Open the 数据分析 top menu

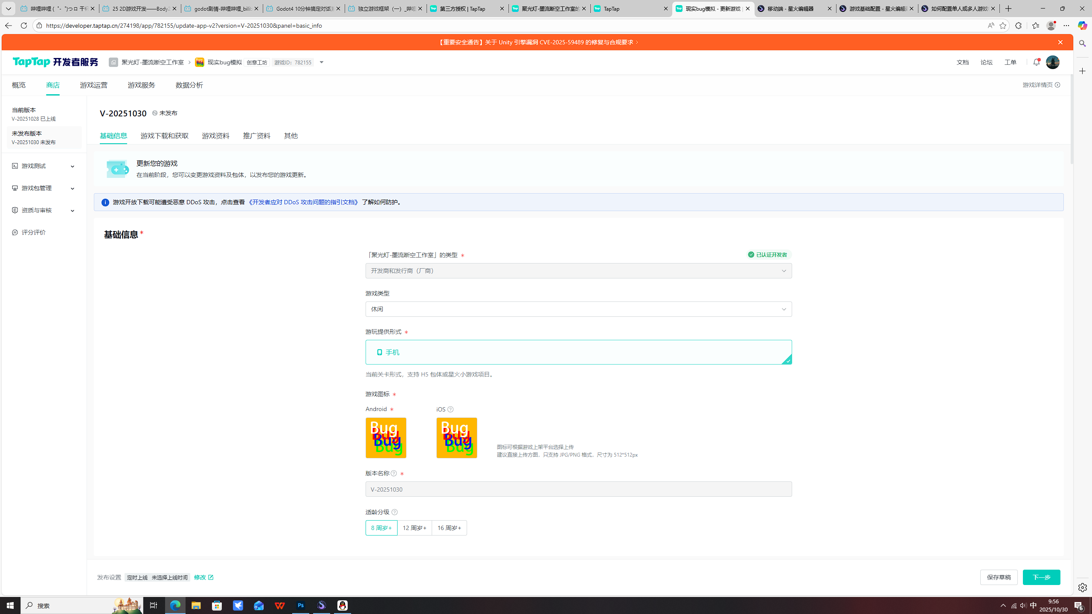(x=189, y=85)
